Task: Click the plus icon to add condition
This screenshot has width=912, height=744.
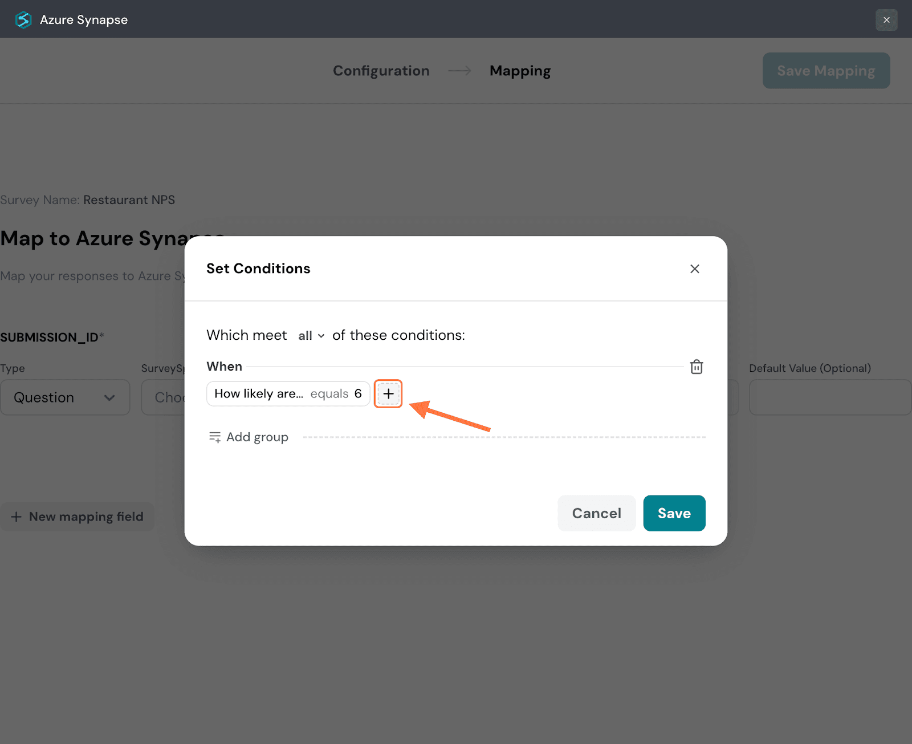Action: (x=388, y=394)
